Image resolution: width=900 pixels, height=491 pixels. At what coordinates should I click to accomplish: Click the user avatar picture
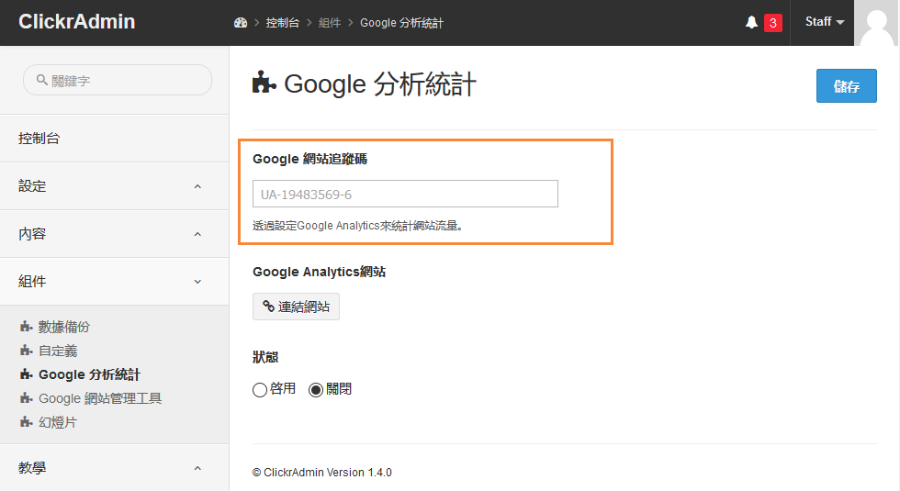click(x=876, y=23)
